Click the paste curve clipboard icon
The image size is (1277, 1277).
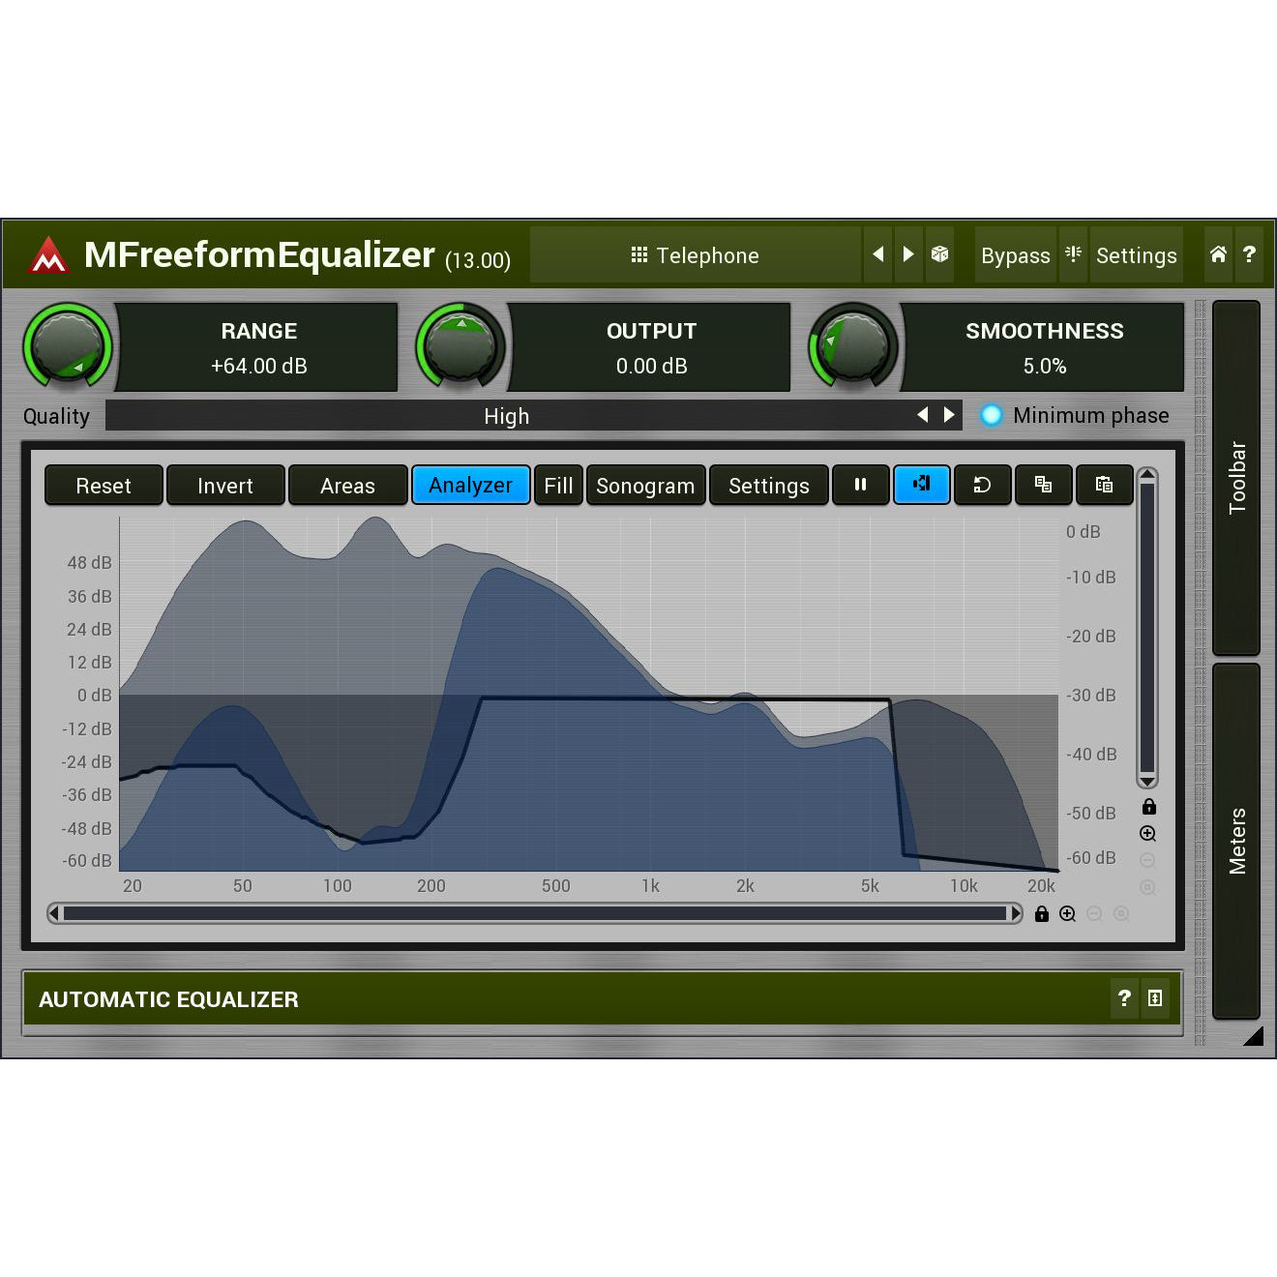(x=1104, y=485)
